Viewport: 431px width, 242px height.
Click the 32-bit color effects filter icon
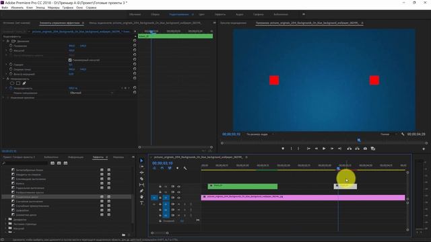(59, 163)
